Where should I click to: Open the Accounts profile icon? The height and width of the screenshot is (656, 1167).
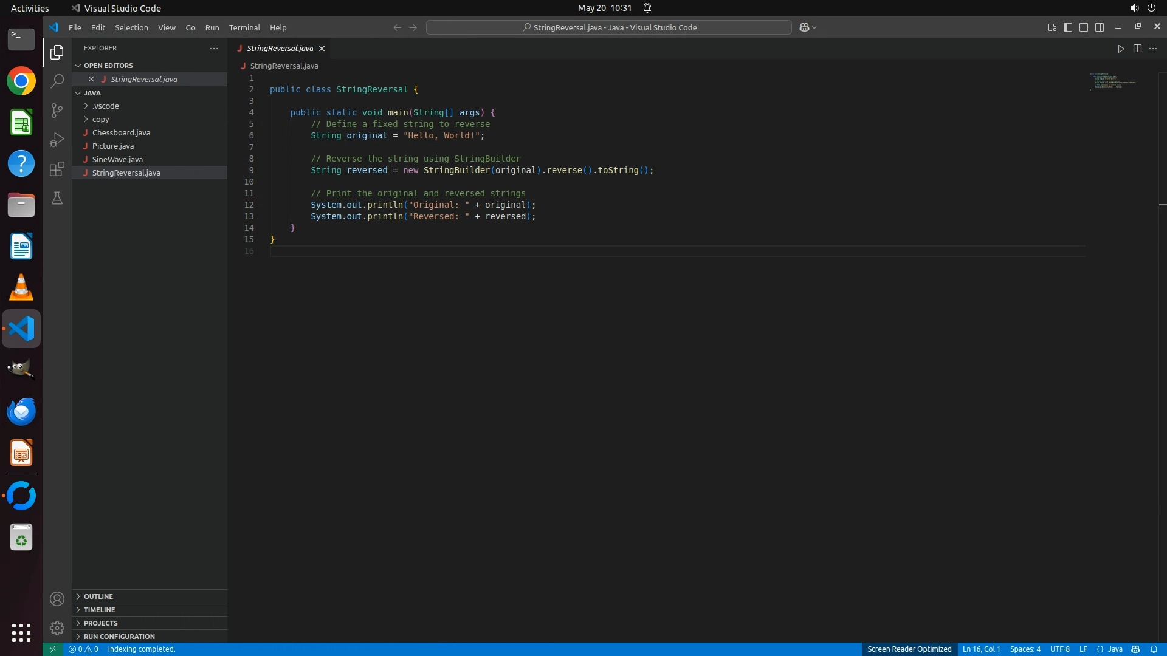point(57,600)
